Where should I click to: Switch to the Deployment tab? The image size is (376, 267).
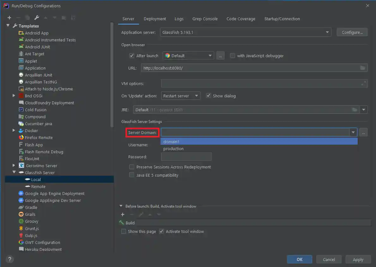(155, 19)
